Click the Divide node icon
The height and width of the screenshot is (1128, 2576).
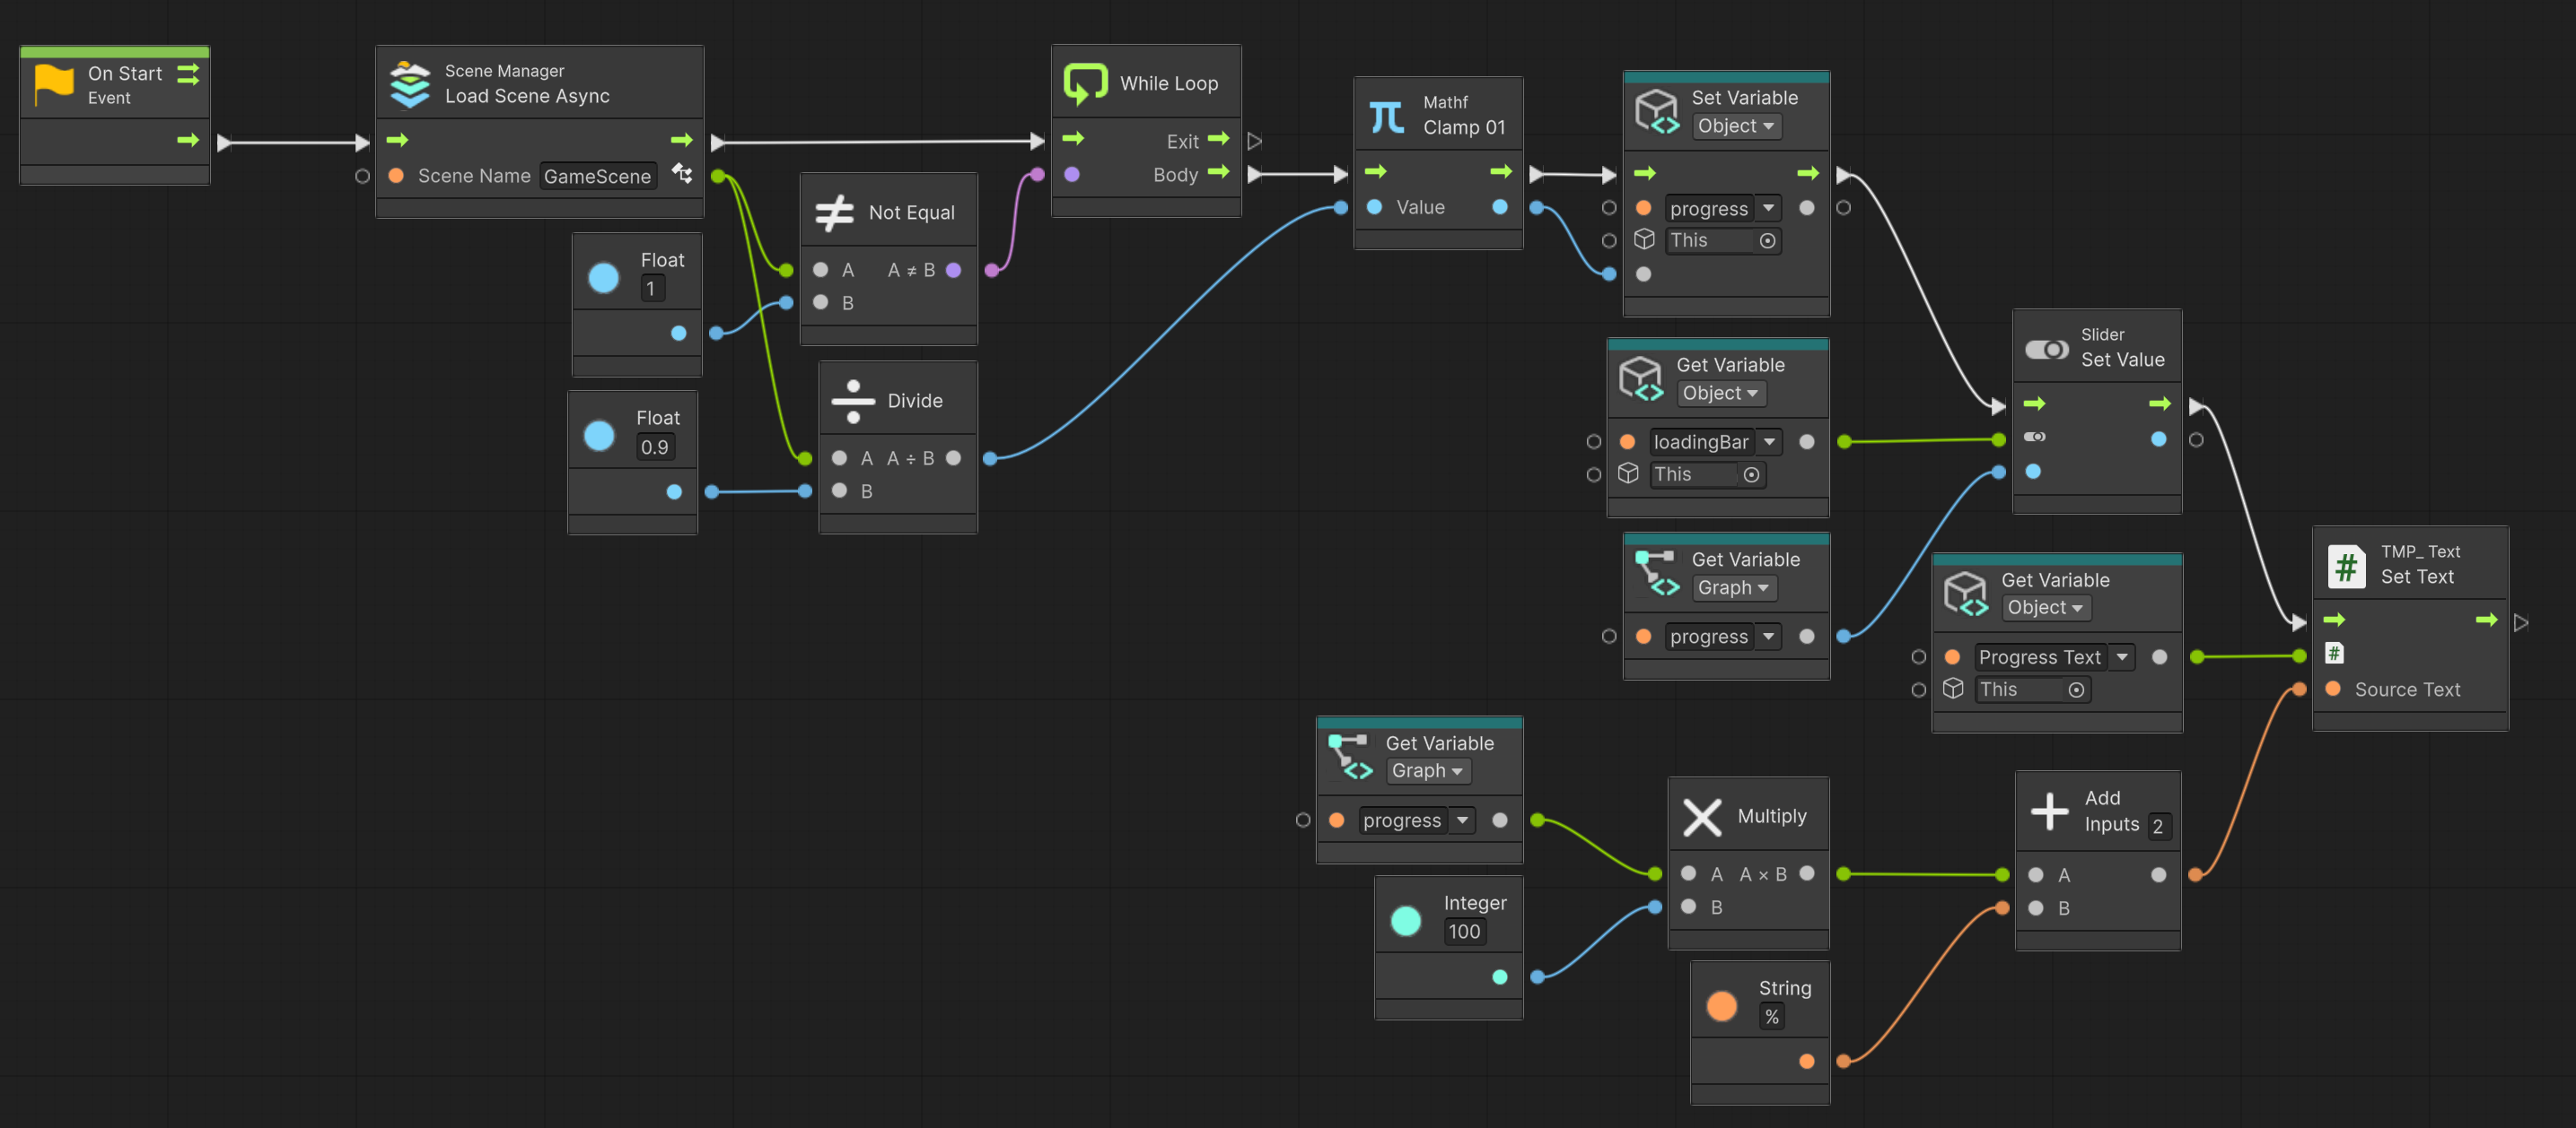tap(853, 401)
